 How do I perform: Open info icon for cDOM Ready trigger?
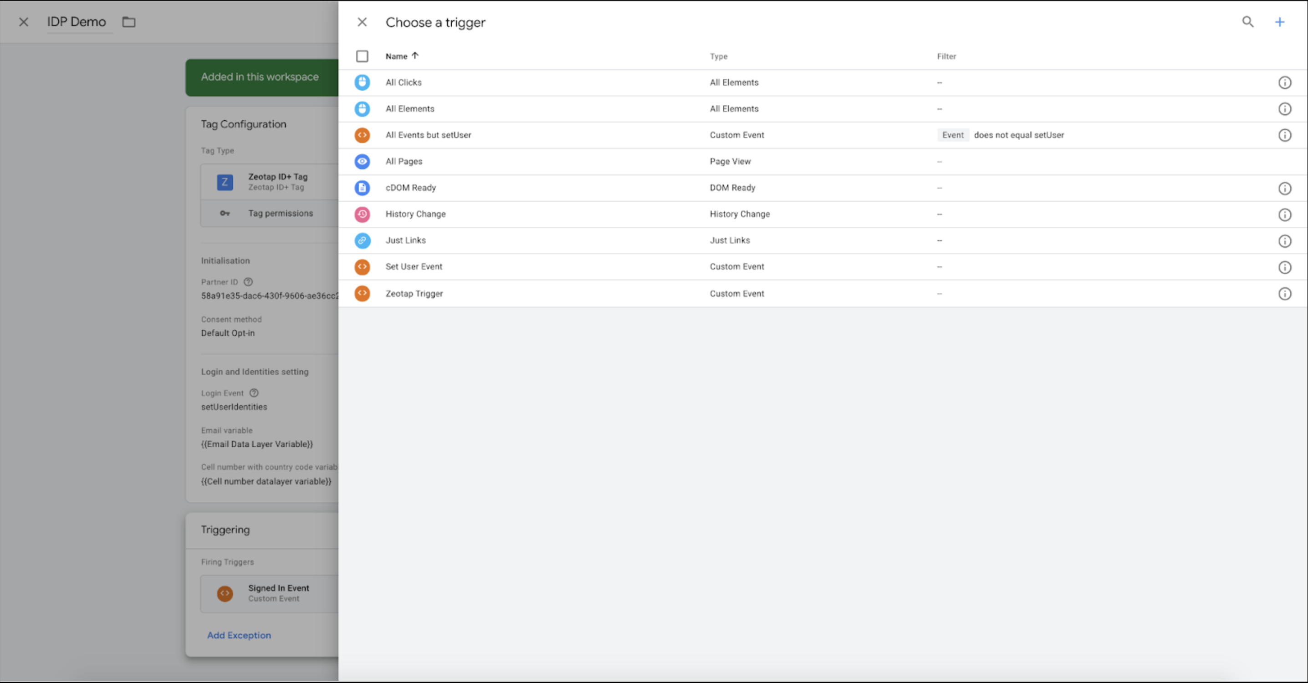tap(1285, 189)
